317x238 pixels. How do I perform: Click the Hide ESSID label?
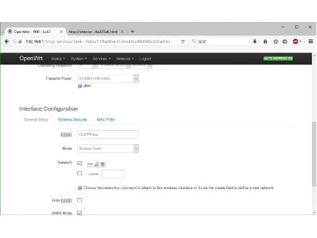click(x=61, y=201)
